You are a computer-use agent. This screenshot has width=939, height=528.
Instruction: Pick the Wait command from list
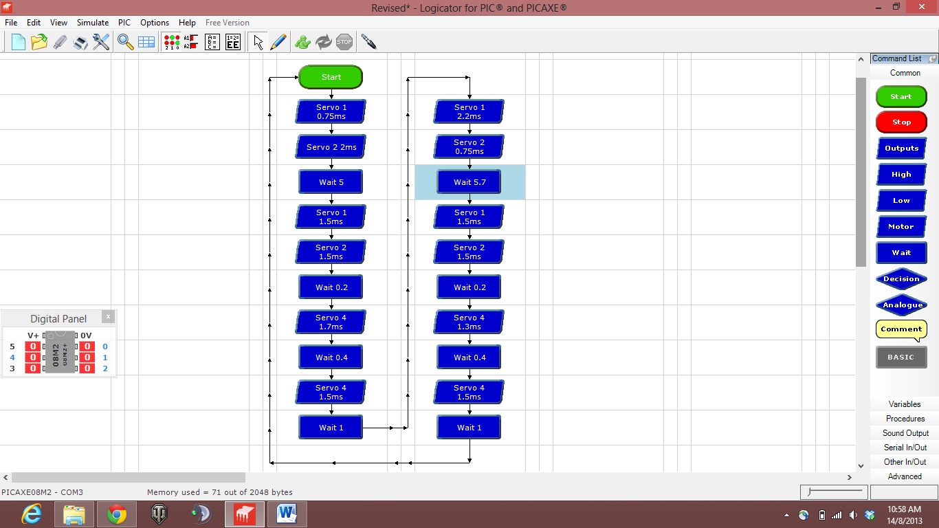pyautogui.click(x=901, y=253)
